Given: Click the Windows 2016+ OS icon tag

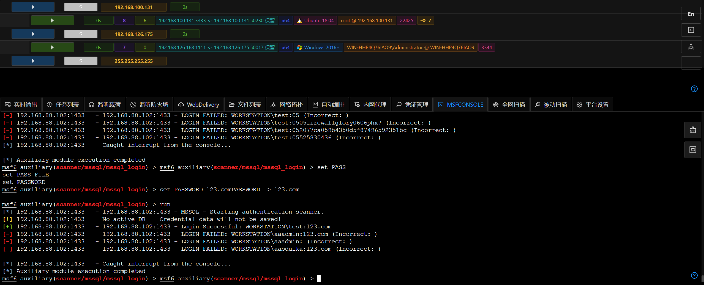Looking at the screenshot, I should [x=318, y=47].
